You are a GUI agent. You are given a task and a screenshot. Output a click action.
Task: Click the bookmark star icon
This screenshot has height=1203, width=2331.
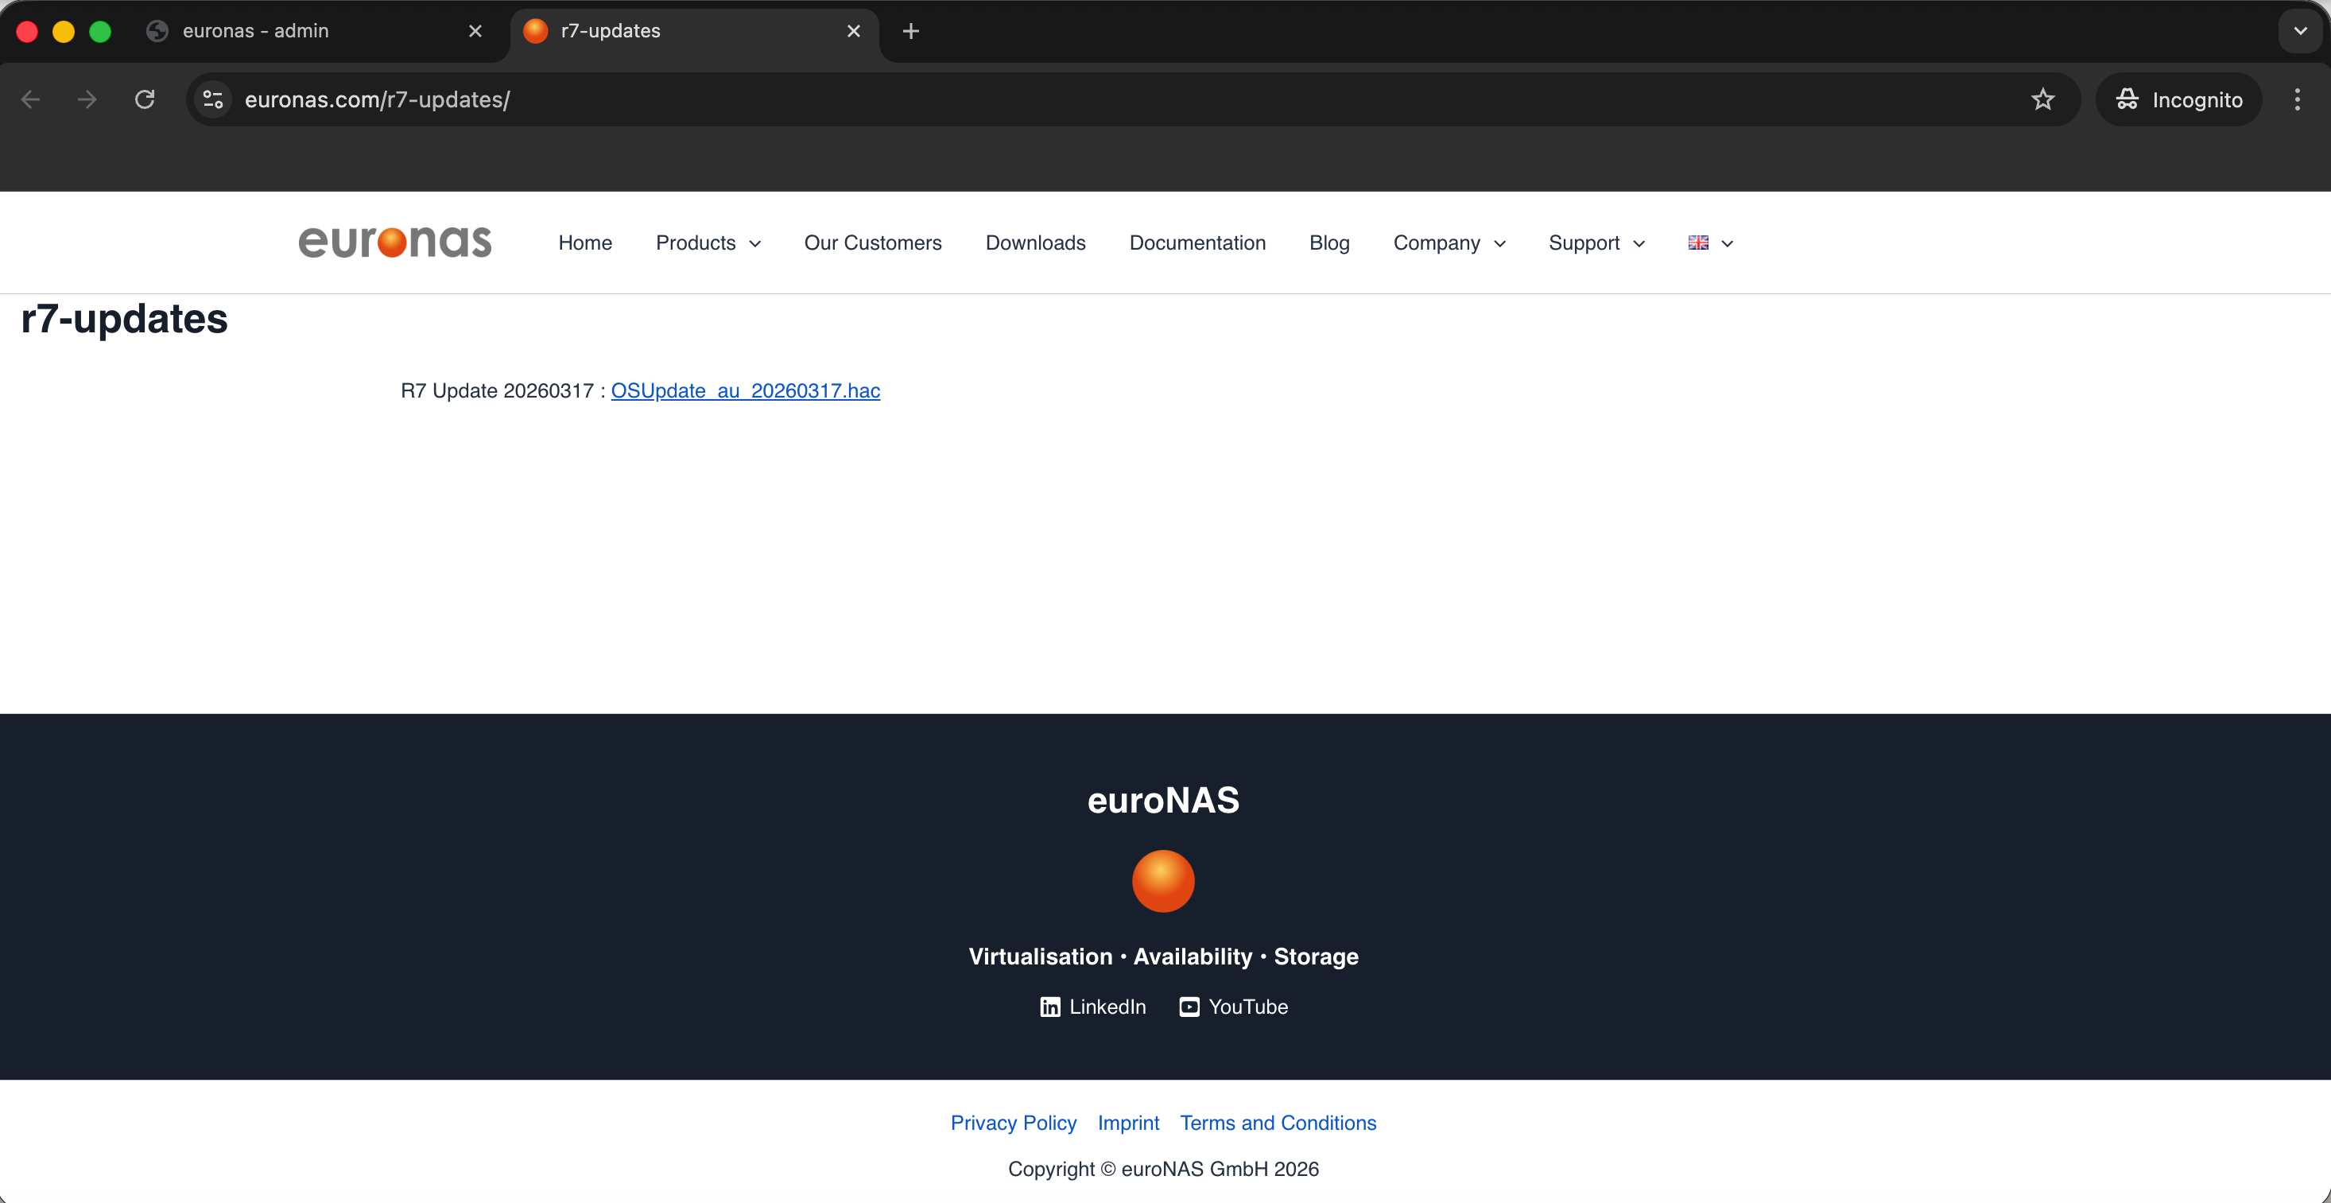click(2042, 99)
